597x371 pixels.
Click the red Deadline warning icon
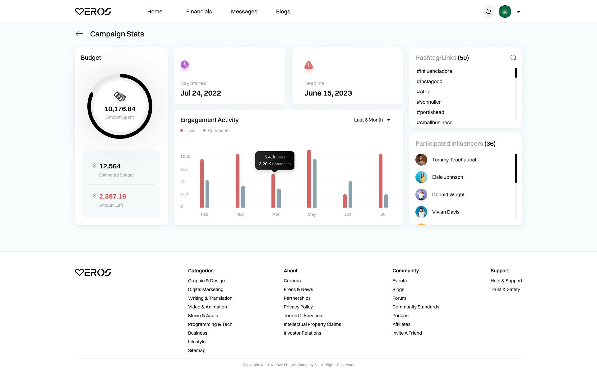308,65
